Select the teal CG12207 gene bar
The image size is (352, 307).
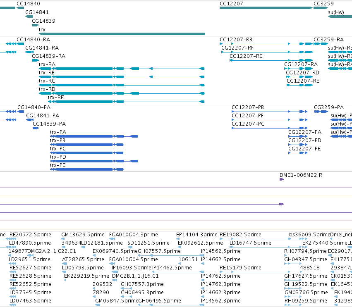(x=266, y=8)
